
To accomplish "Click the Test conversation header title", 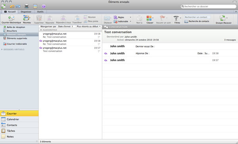I will (118, 32).
